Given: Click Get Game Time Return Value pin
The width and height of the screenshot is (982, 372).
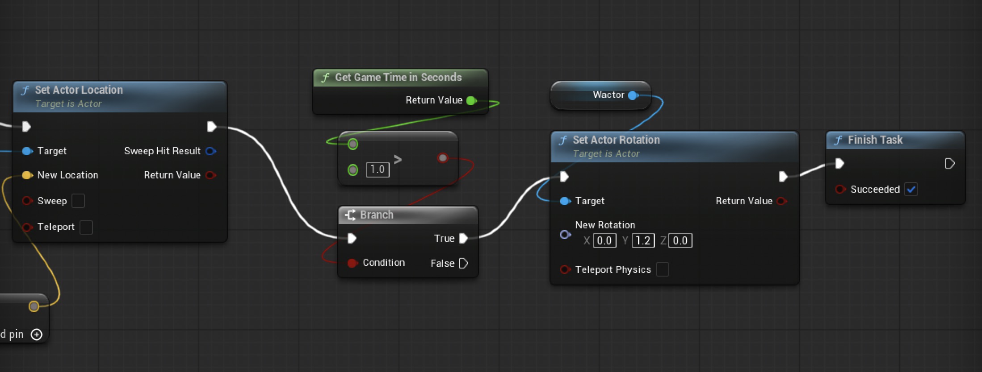Looking at the screenshot, I should [x=471, y=100].
